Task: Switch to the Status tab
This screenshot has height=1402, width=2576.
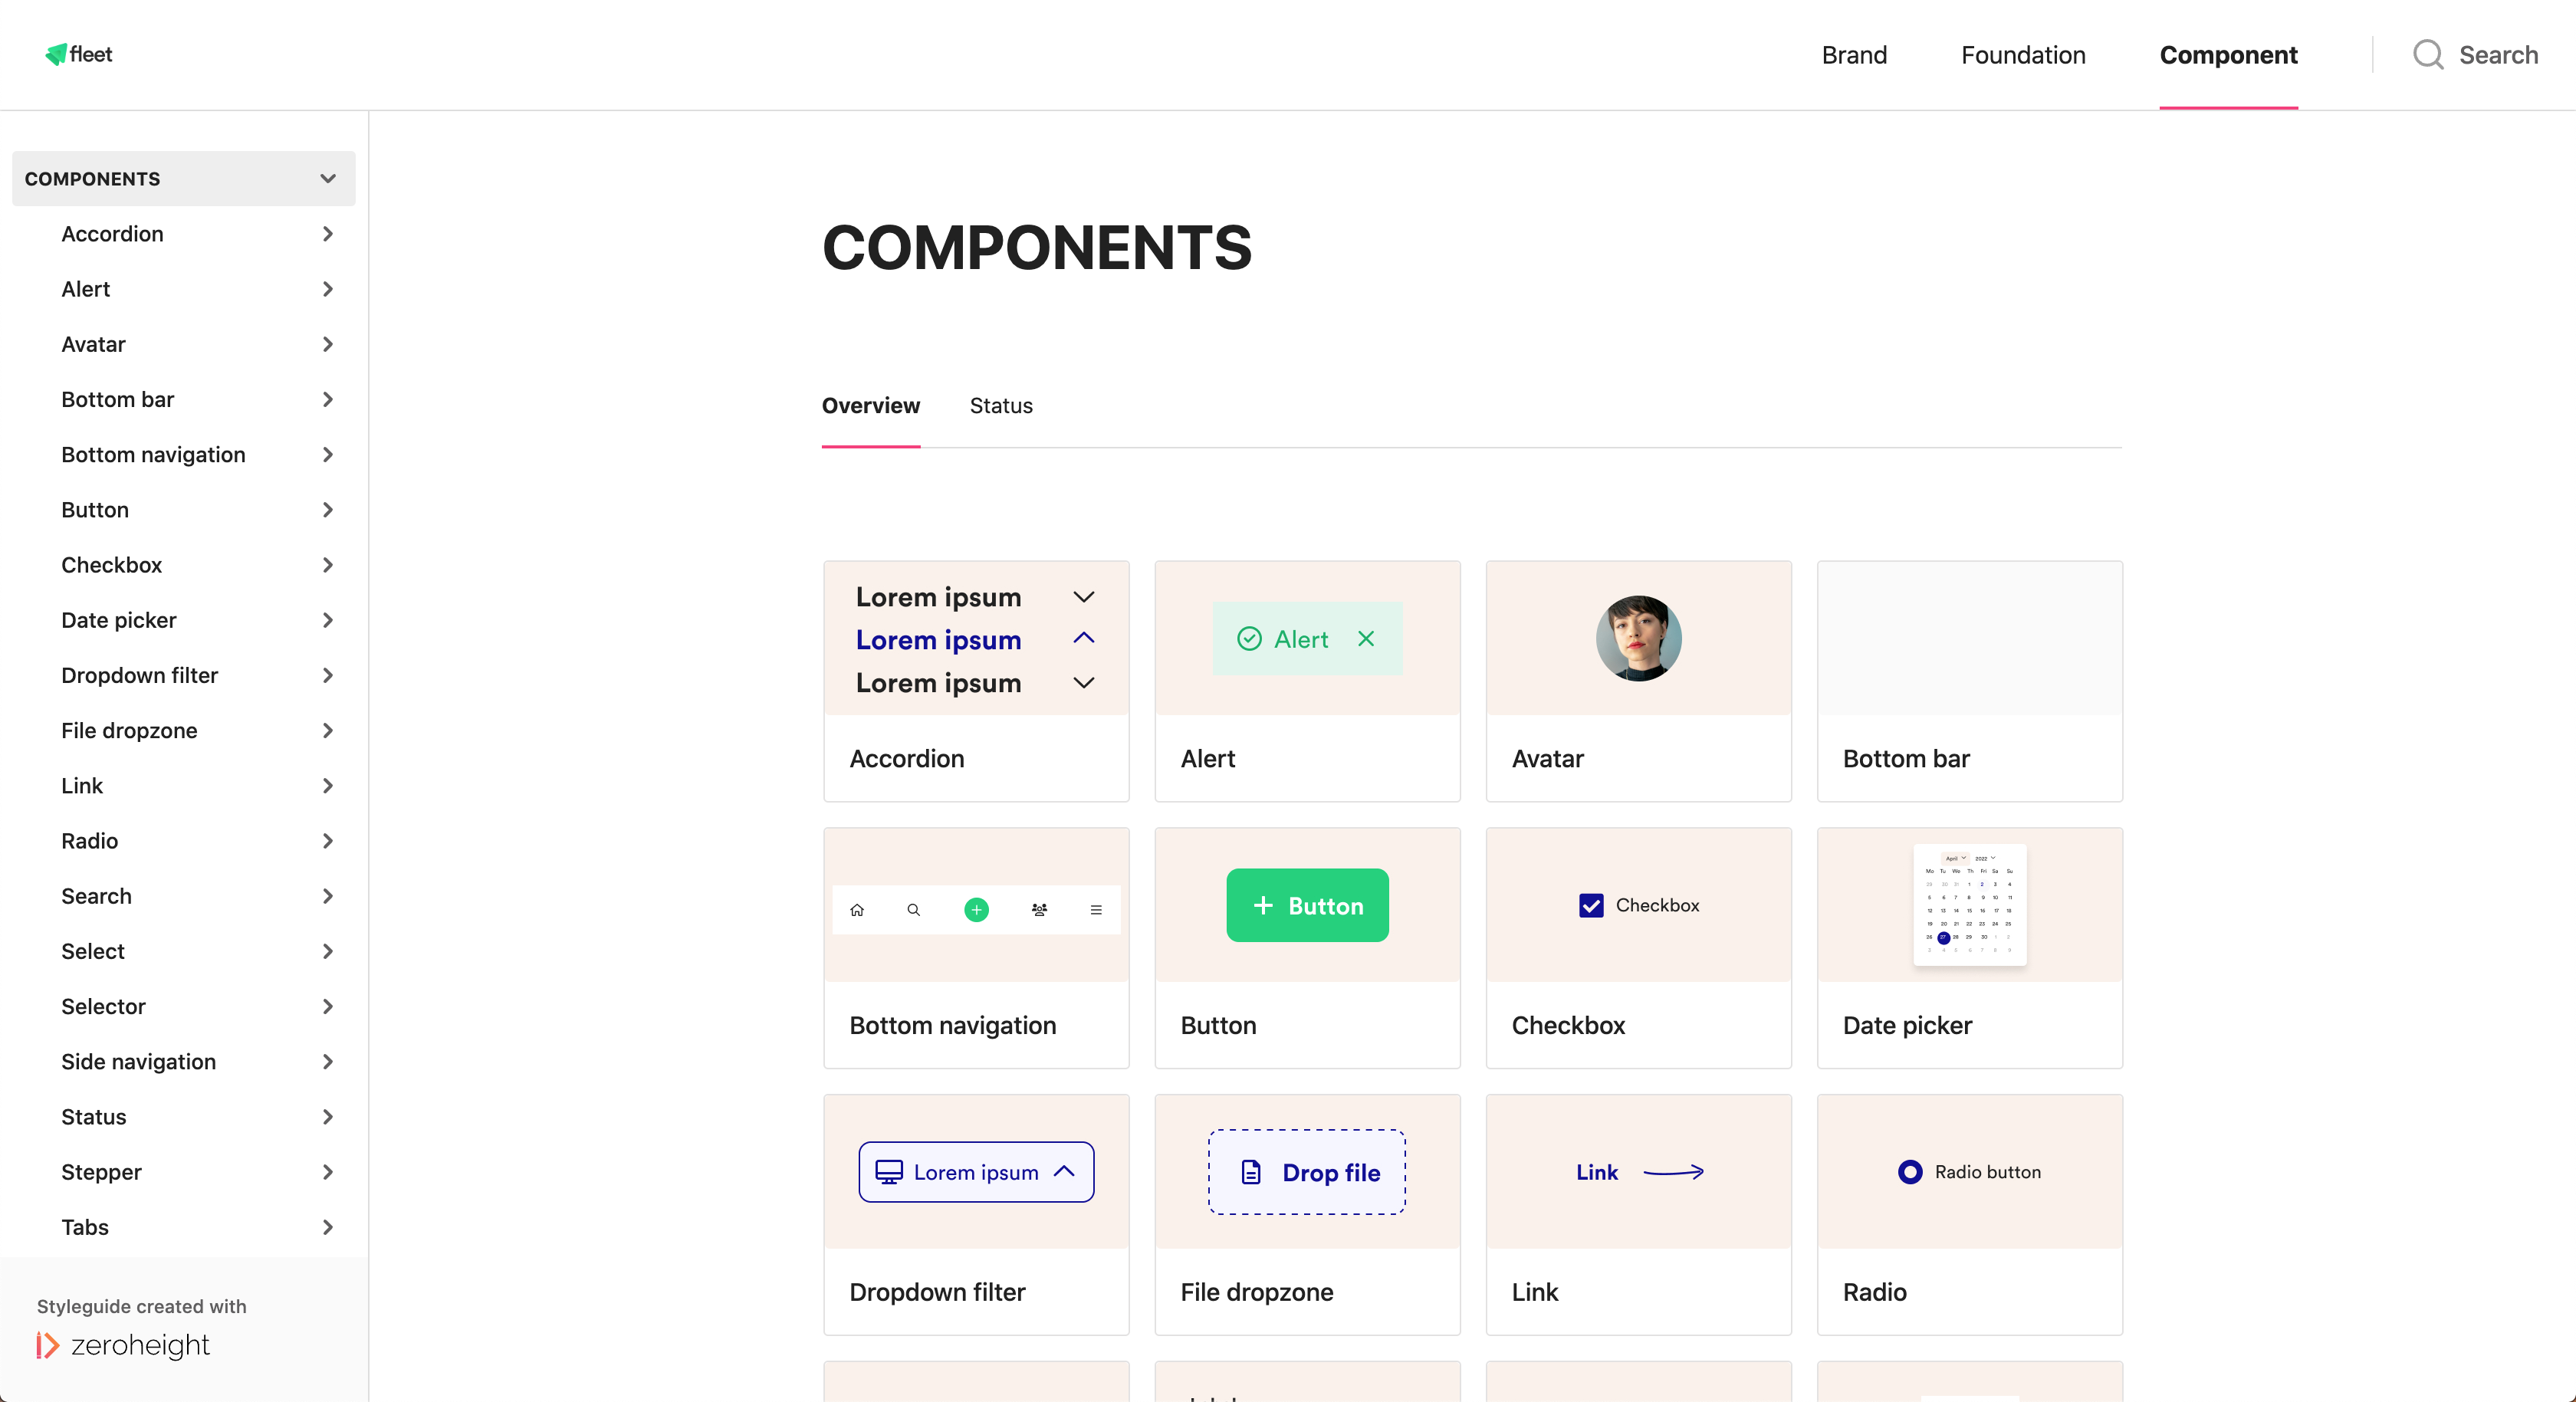Action: (1001, 406)
